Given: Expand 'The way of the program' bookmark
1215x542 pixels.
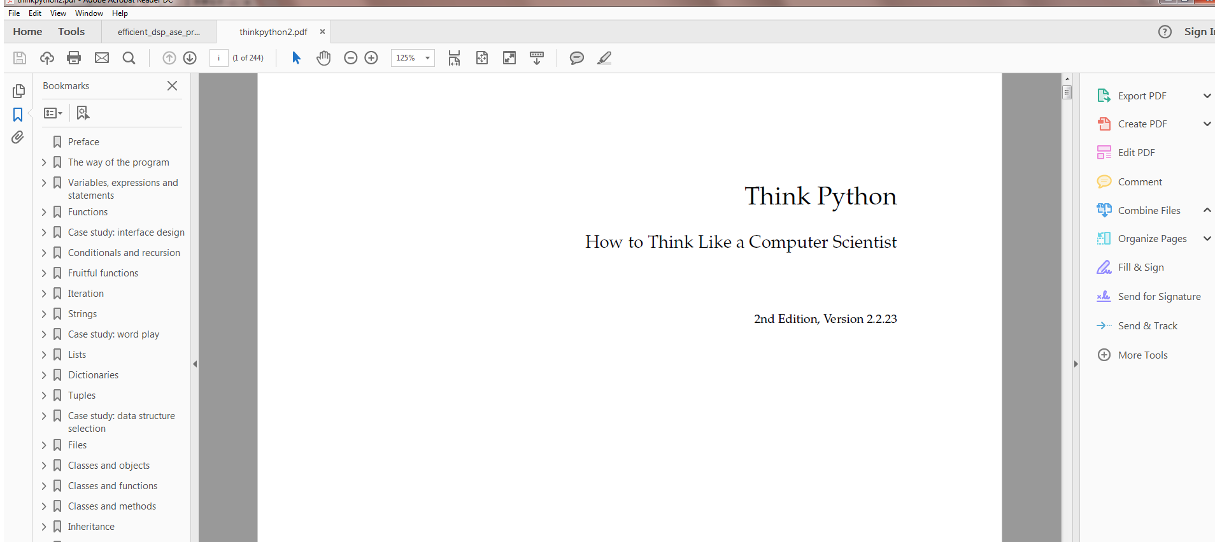Looking at the screenshot, I should [x=44, y=162].
